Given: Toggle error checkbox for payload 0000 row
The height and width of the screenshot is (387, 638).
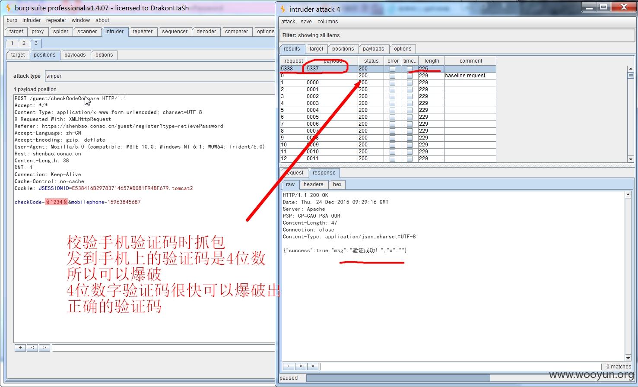Looking at the screenshot, I should [392, 82].
